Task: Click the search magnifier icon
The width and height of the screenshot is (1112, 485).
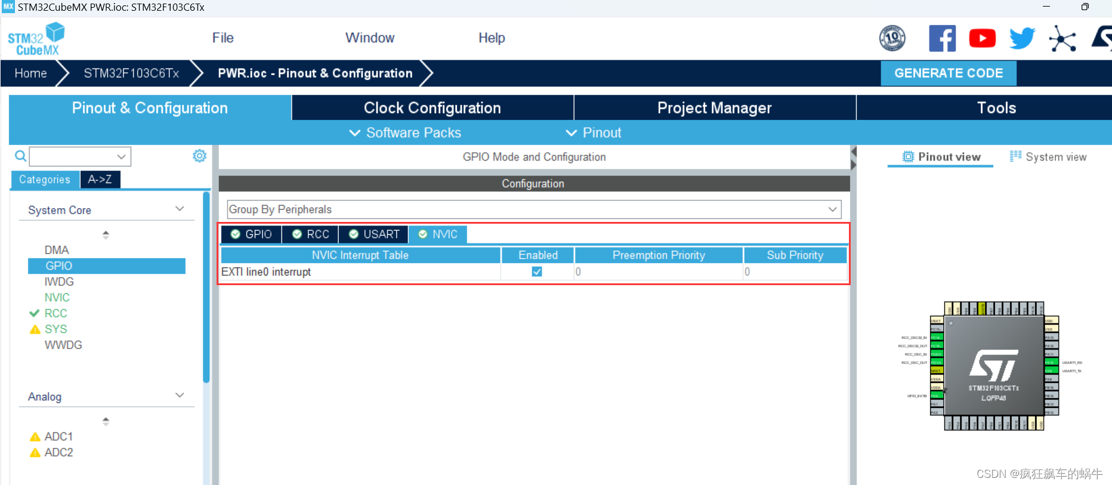Action: click(20, 156)
